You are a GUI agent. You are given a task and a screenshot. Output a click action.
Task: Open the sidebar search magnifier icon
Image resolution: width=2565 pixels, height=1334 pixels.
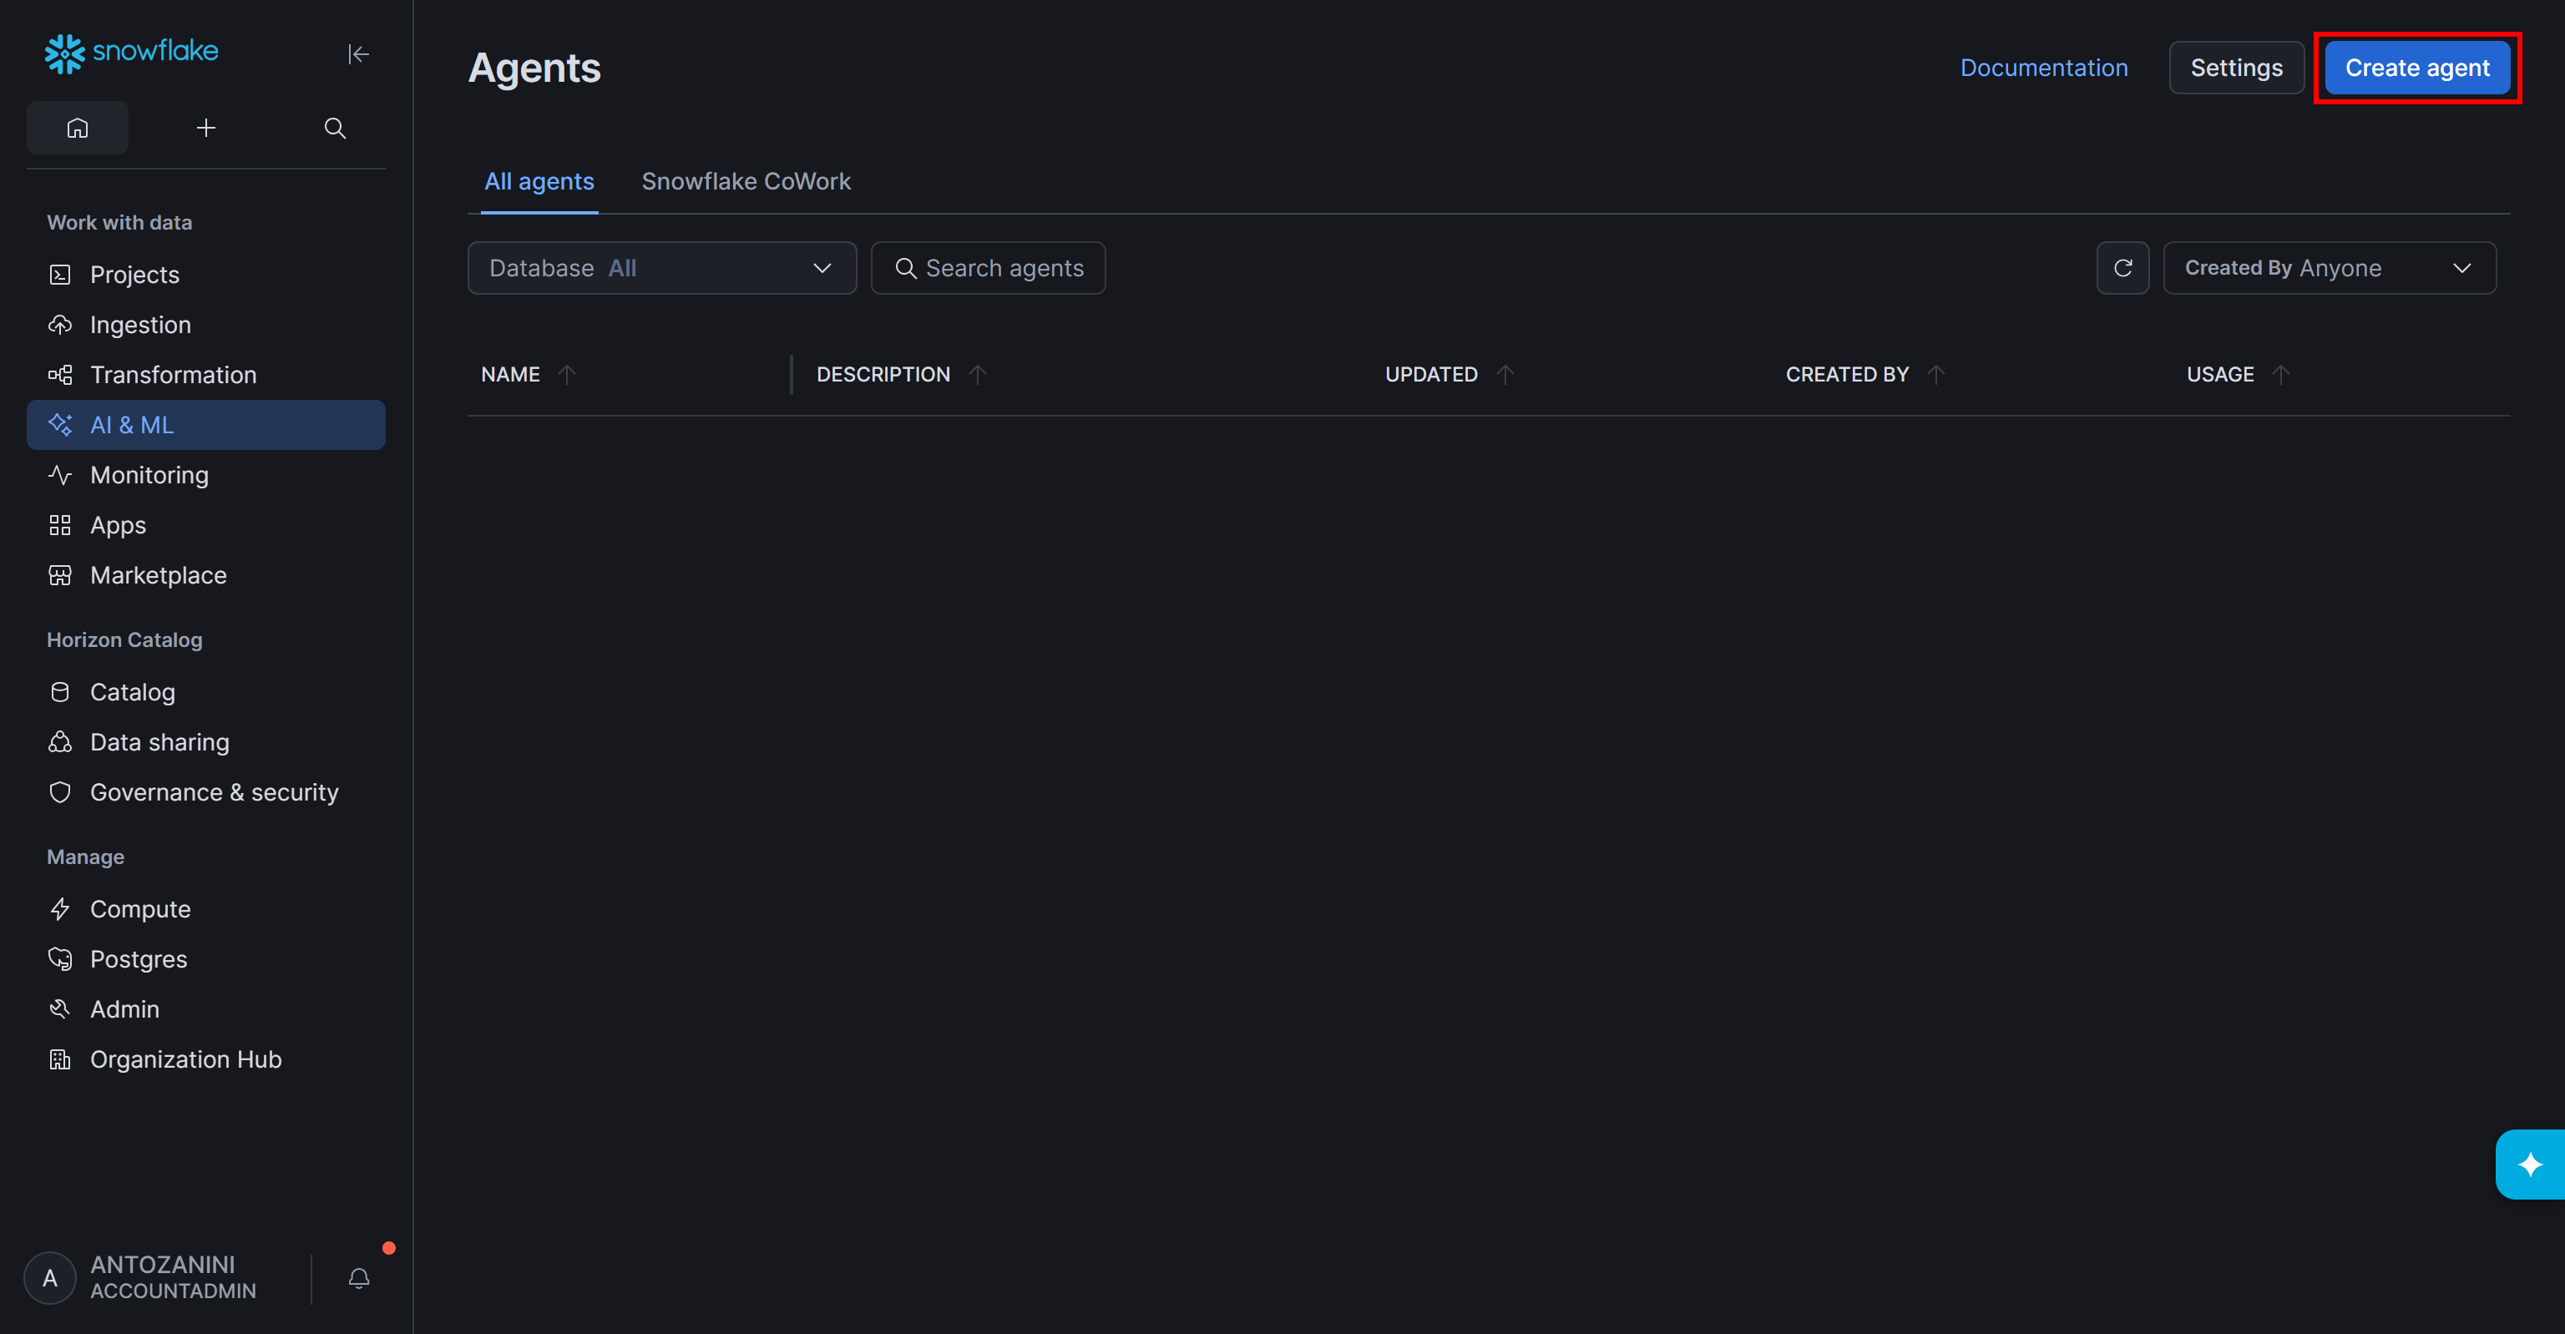click(x=335, y=128)
